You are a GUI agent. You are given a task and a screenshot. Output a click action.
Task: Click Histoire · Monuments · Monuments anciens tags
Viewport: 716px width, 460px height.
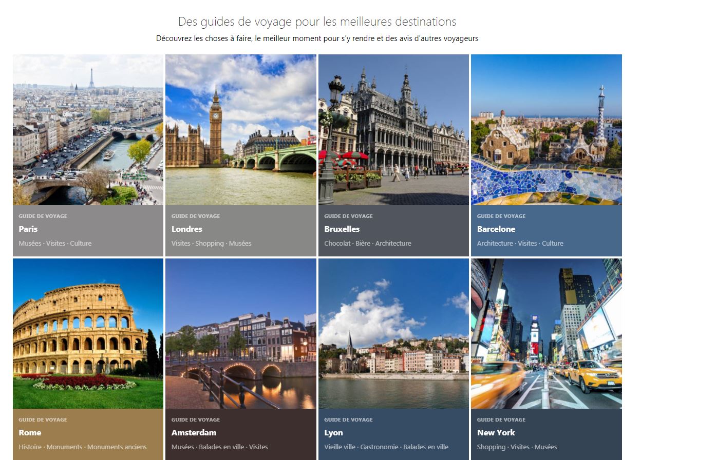82,447
